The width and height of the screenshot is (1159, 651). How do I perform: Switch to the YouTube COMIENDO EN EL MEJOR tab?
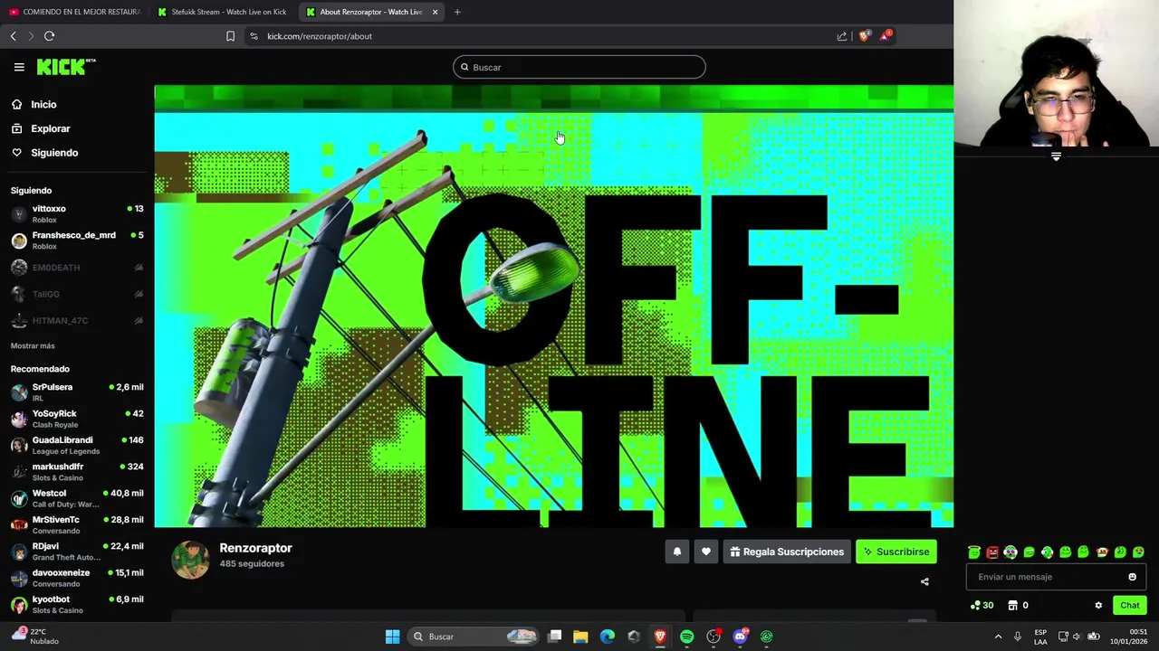75,12
